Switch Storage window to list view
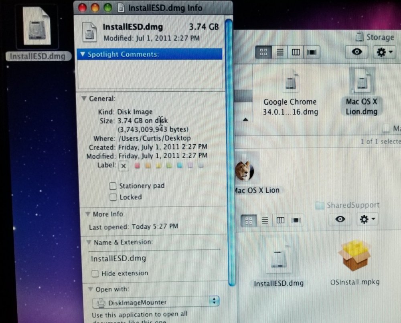Viewport: 401px width, 323px height. (x=280, y=52)
